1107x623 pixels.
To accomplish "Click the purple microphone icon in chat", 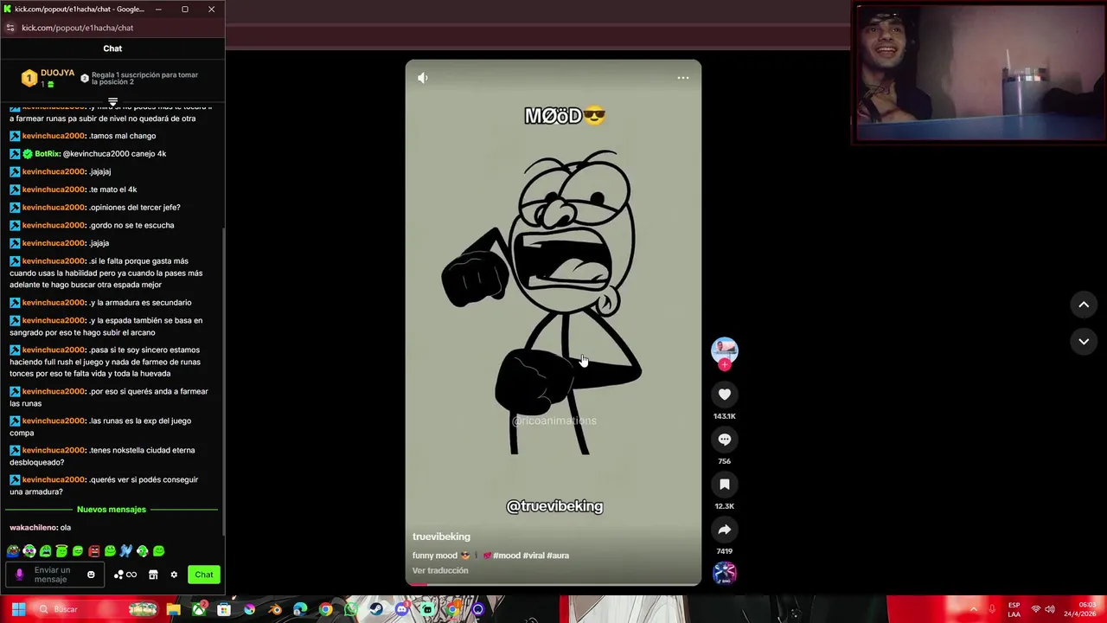I will (19, 575).
